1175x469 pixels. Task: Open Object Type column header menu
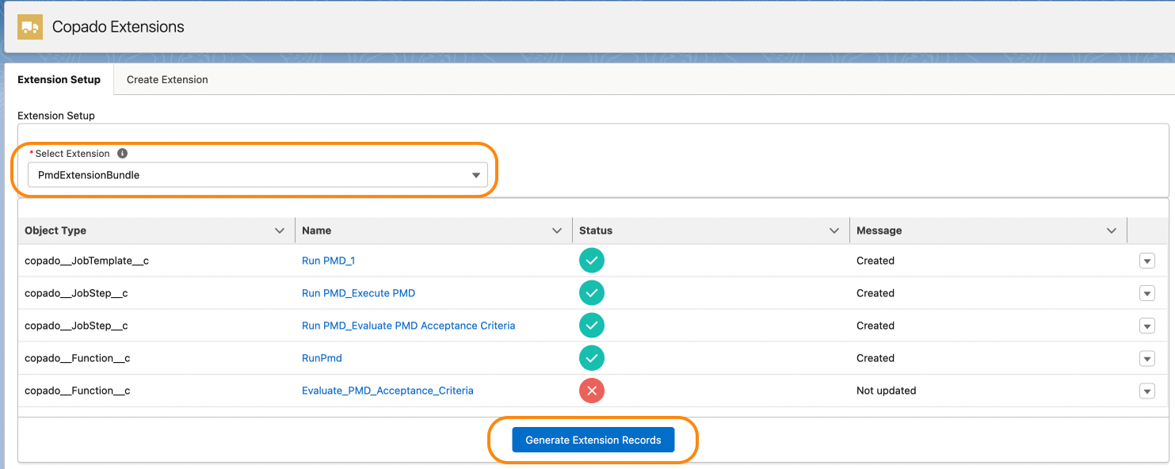click(279, 231)
